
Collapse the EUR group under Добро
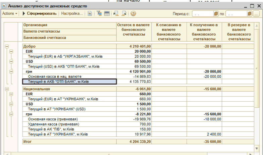(x=11, y=52)
